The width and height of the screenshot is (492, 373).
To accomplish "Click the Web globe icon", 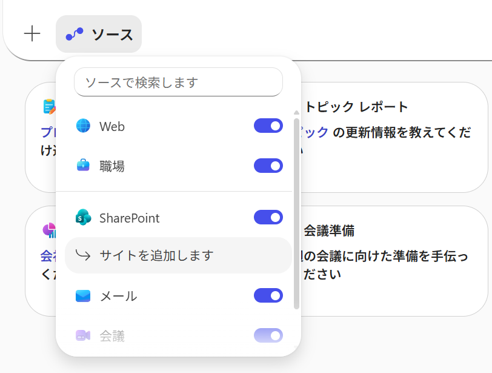I will point(83,126).
